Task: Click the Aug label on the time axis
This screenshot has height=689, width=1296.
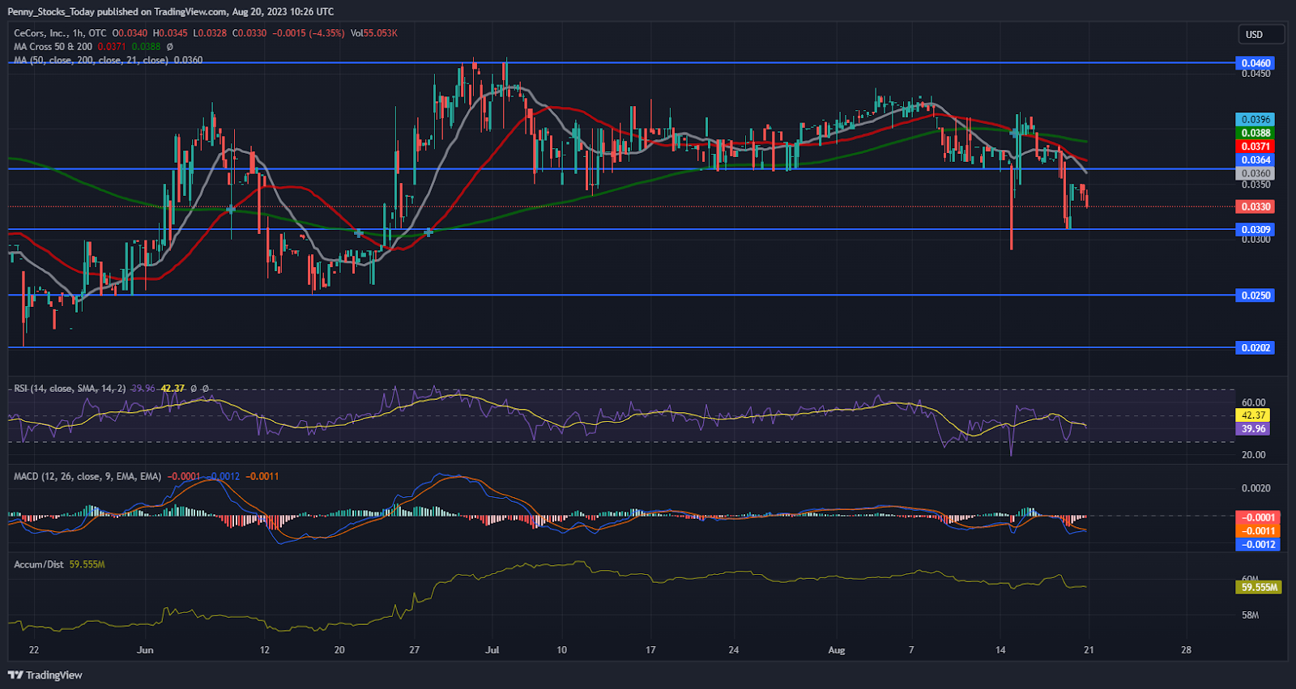Action: point(837,650)
